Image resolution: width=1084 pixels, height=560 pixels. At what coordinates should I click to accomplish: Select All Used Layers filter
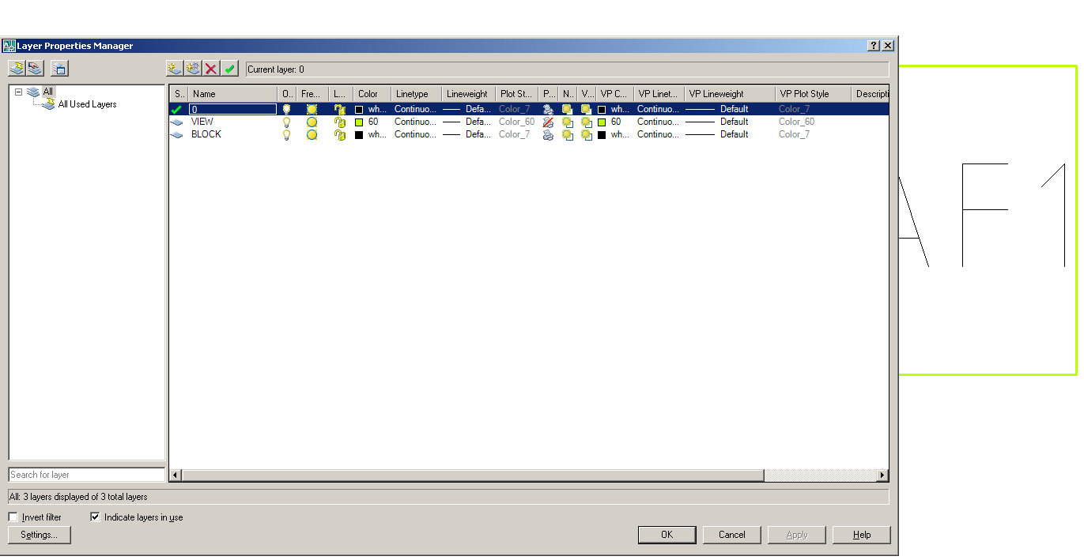(x=87, y=104)
